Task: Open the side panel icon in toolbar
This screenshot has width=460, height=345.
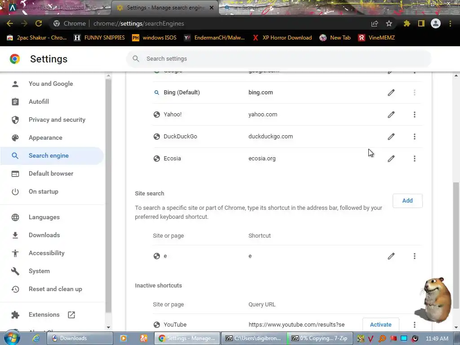Action: coord(421,23)
